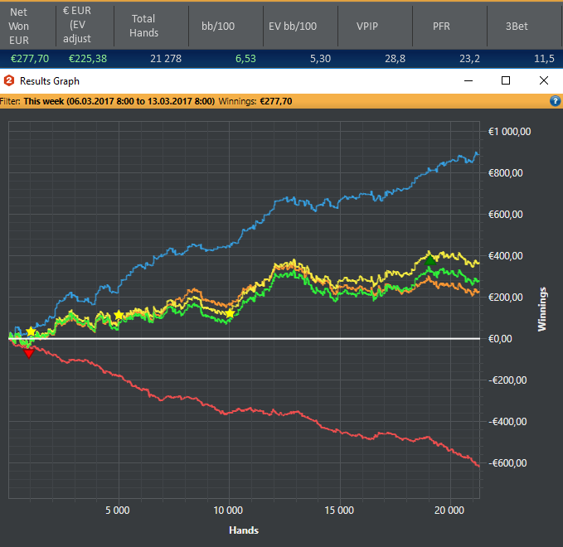The width and height of the screenshot is (563, 547).
Task: Maximize the Results Graph window
Action: click(506, 80)
